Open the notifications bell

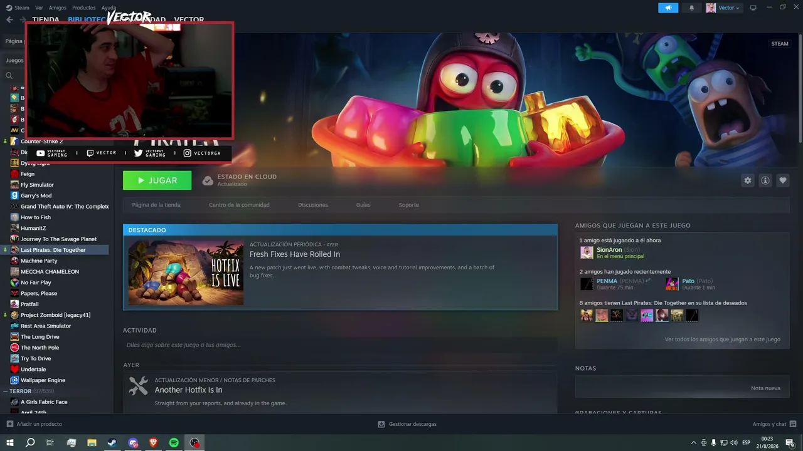[692, 8]
